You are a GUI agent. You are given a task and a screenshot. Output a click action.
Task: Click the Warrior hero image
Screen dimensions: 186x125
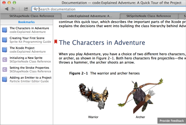(93, 96)
